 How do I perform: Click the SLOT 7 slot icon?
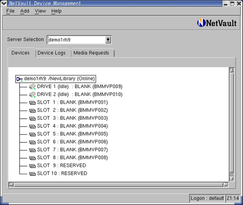tap(32, 150)
